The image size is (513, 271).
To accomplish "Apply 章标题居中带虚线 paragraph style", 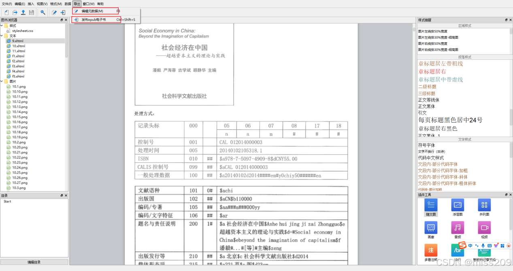I will 441,80.
